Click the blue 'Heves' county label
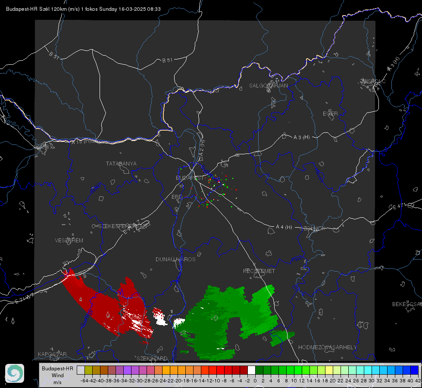This screenshot has width=422, height=388. [x=319, y=175]
